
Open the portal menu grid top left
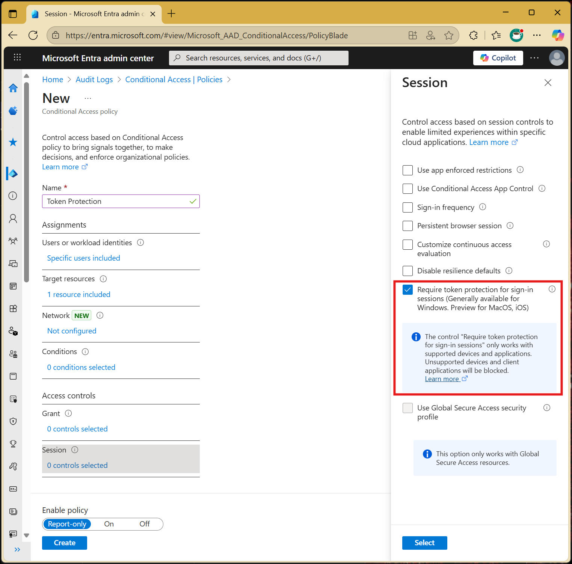[x=17, y=57]
